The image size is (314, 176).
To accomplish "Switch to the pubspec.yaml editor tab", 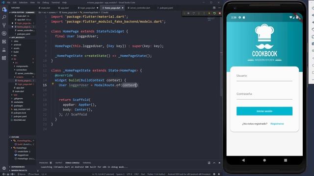I will click(165, 8).
